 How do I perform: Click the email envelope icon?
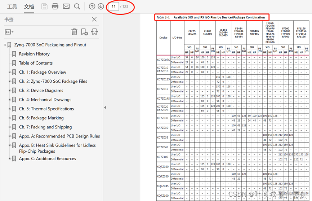click(x=66, y=6)
